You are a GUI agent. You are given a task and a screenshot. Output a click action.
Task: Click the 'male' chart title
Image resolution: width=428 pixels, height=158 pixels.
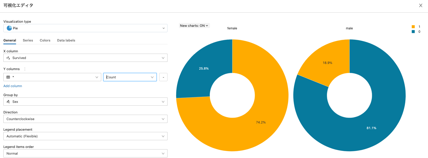point(349,28)
